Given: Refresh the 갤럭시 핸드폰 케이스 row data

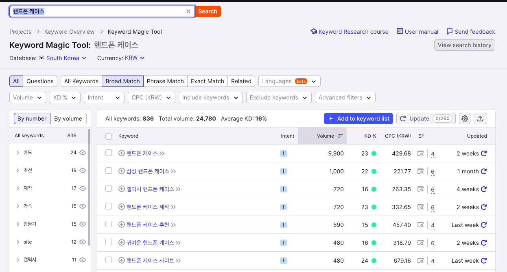Looking at the screenshot, I should pyautogui.click(x=484, y=189).
